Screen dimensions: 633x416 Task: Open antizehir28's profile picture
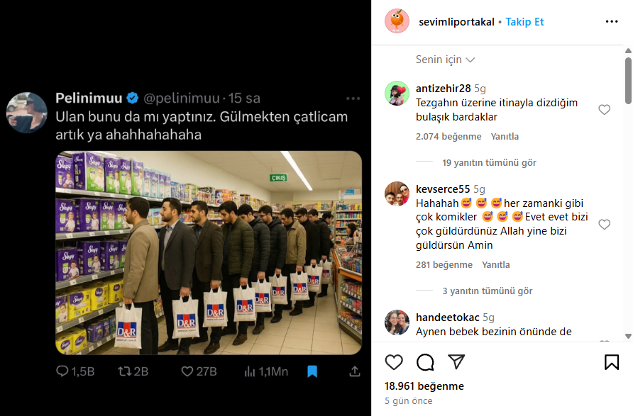[397, 94]
